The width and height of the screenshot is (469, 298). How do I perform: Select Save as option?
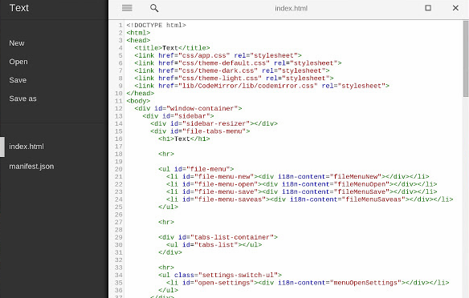(x=22, y=99)
